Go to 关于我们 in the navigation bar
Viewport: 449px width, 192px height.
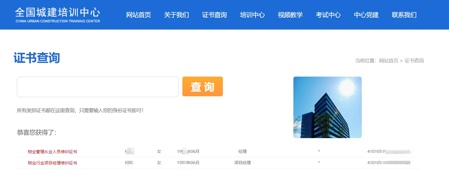click(x=176, y=15)
